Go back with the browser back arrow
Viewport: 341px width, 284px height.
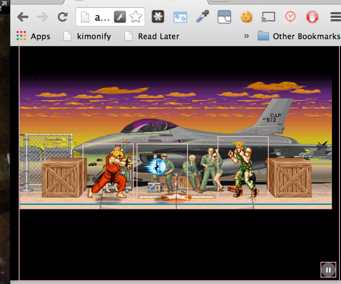tap(23, 17)
